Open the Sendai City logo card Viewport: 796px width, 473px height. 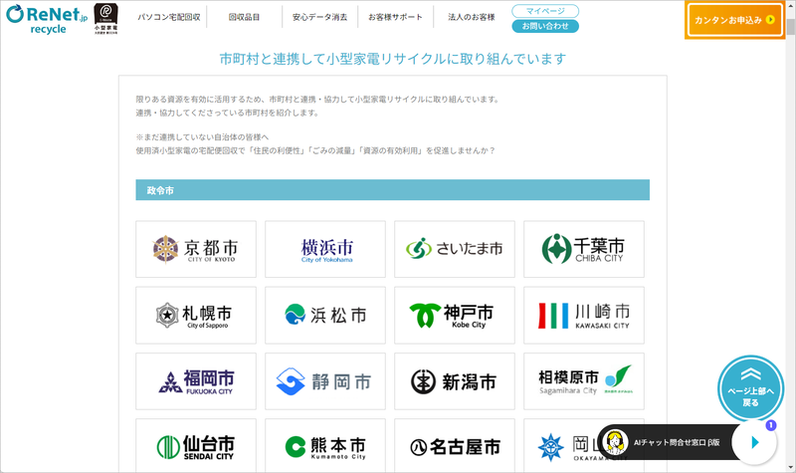196,445
